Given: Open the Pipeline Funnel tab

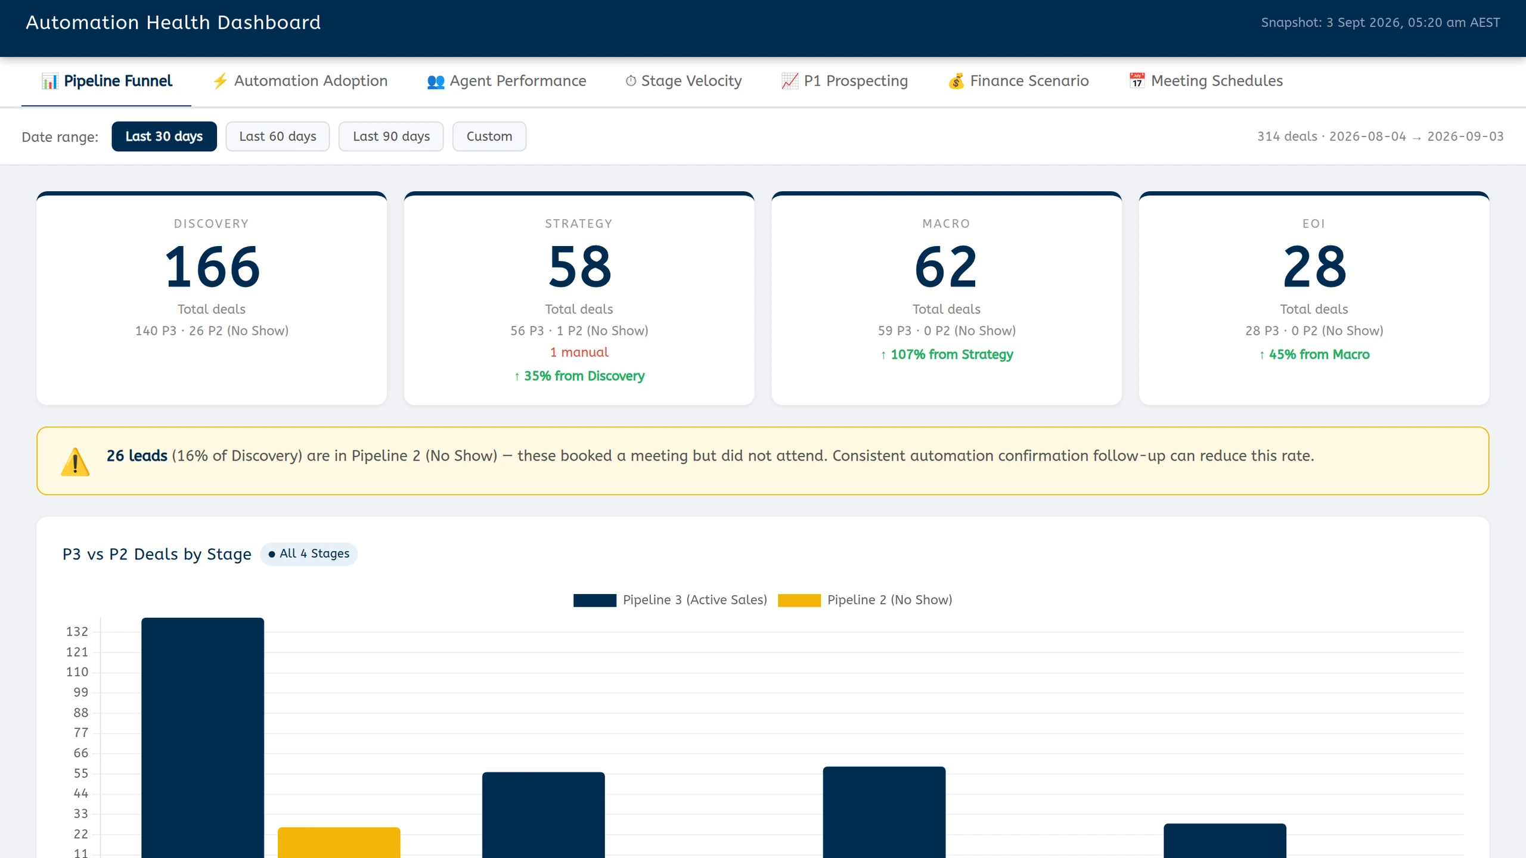Looking at the screenshot, I should (x=106, y=81).
